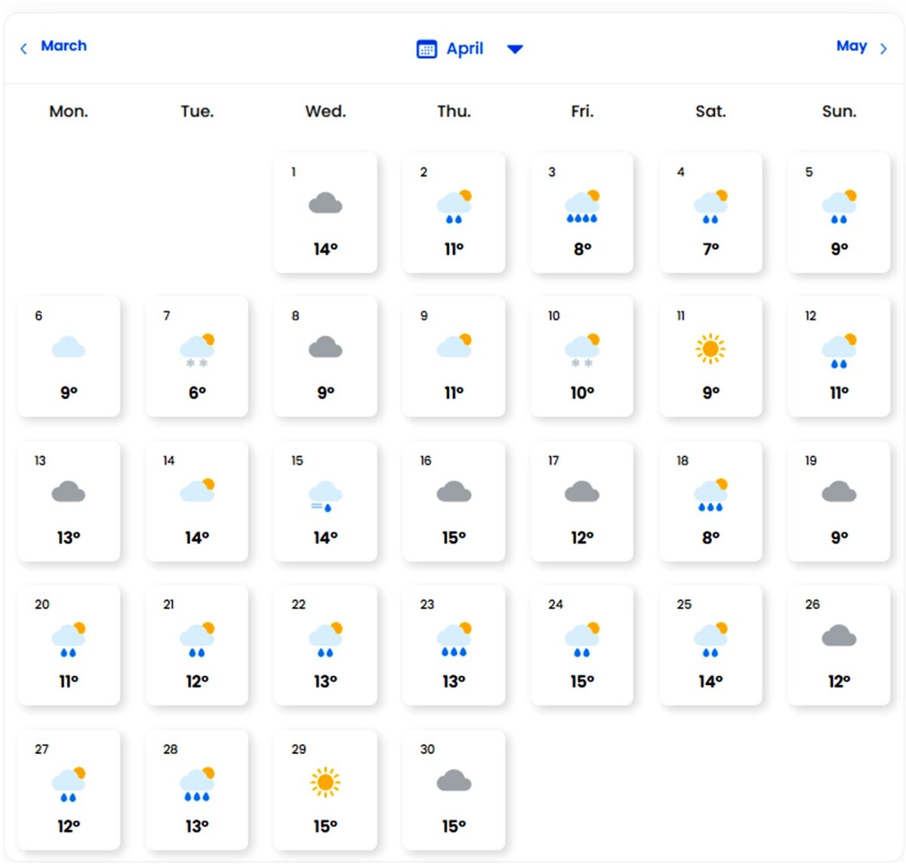Open the April month dropdown arrow

(515, 49)
